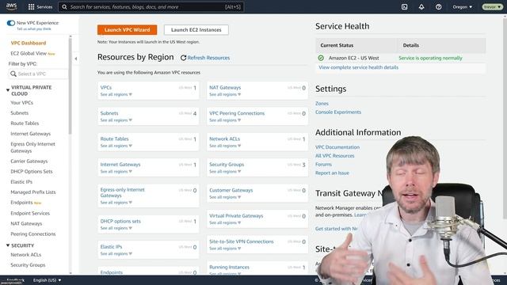Open the AWS home logo
Screen dimensions: 507x285
11,6
